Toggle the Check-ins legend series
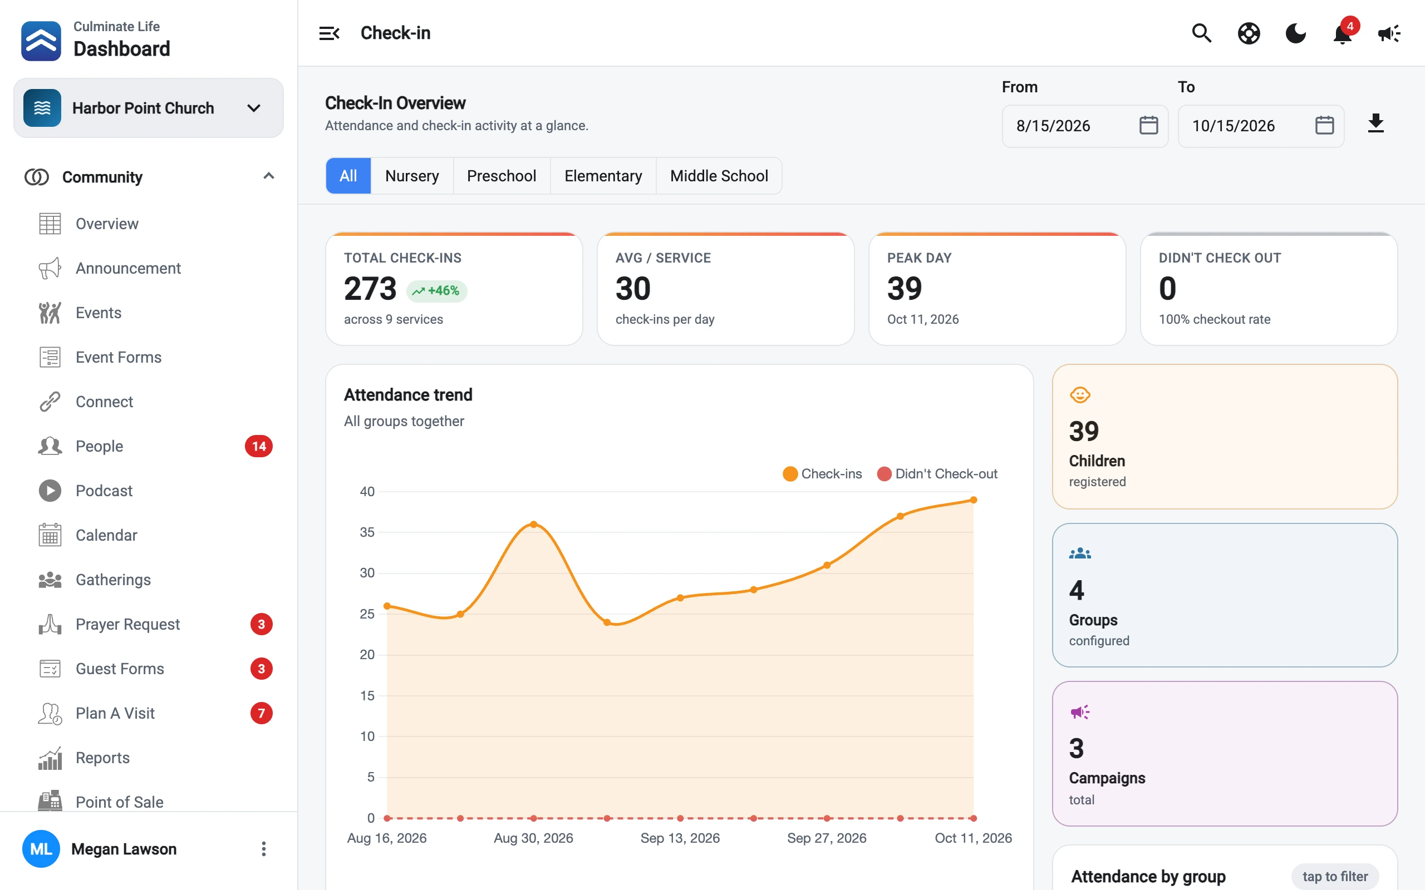The height and width of the screenshot is (890, 1425). click(822, 474)
